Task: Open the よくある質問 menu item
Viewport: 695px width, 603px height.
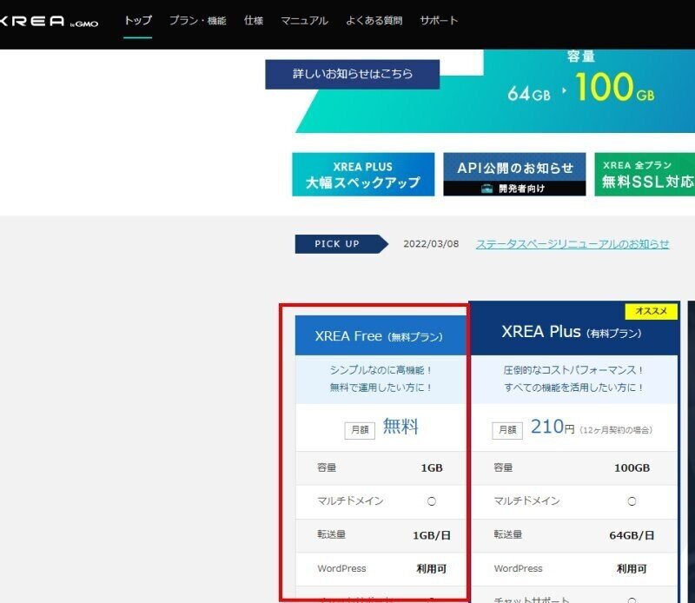Action: [x=374, y=20]
